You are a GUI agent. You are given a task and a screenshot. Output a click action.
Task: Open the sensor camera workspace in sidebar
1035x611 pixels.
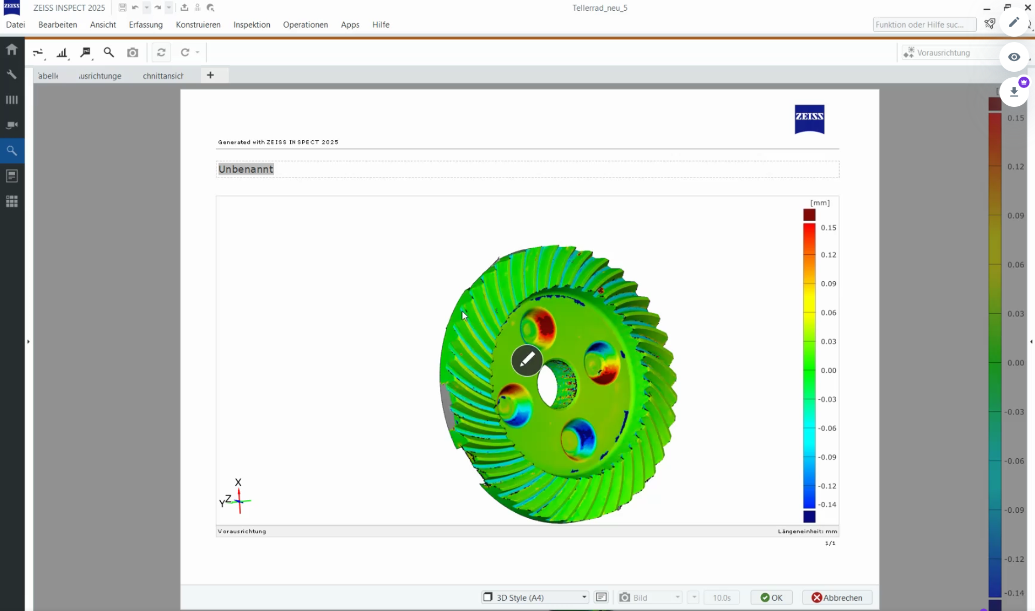pyautogui.click(x=12, y=125)
